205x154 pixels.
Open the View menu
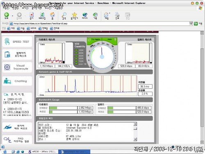(25, 8)
